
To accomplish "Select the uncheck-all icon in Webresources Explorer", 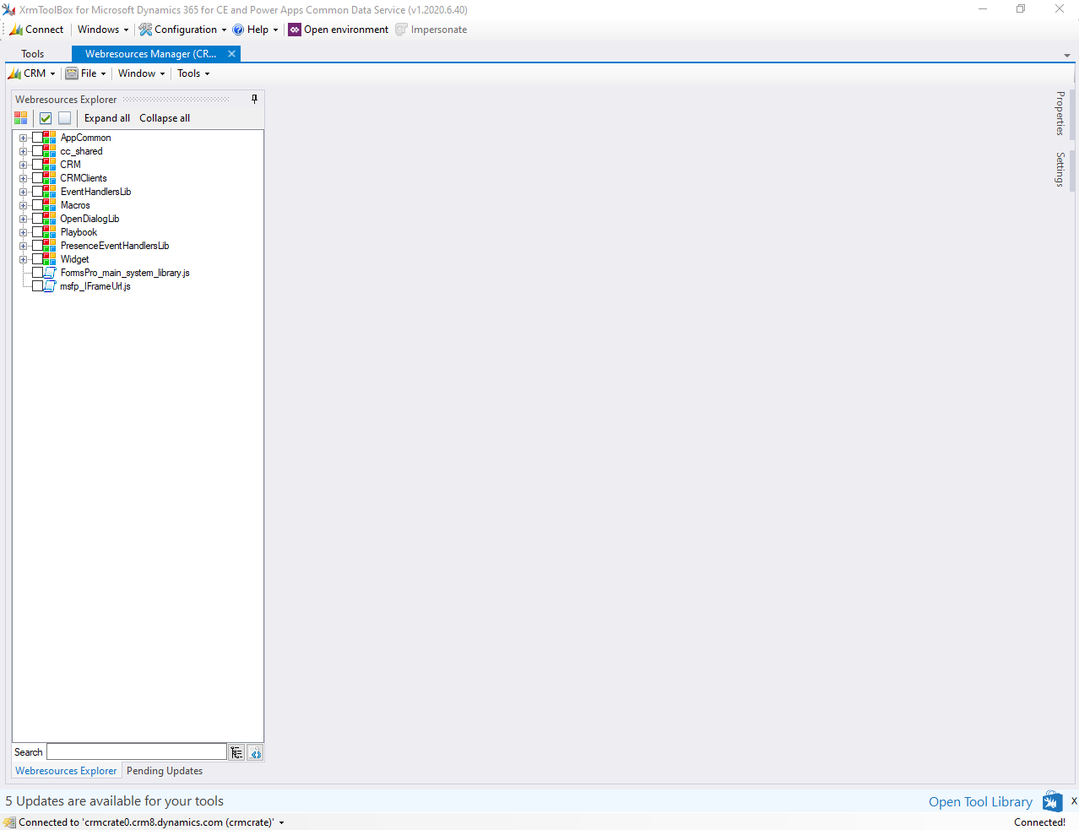I will (x=64, y=117).
